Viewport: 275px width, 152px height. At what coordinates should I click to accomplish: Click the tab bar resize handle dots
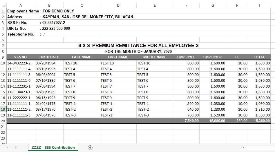point(237,148)
